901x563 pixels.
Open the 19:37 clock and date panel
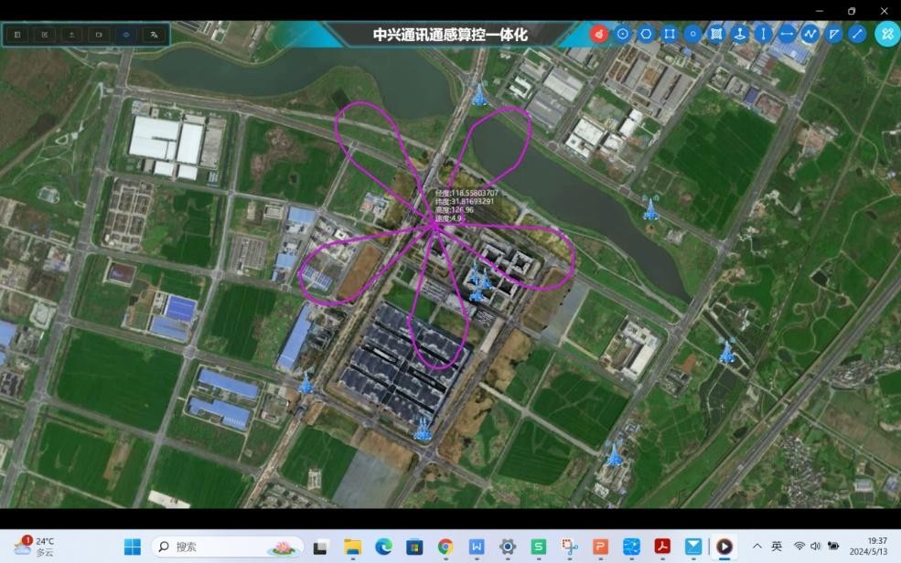coord(868,547)
